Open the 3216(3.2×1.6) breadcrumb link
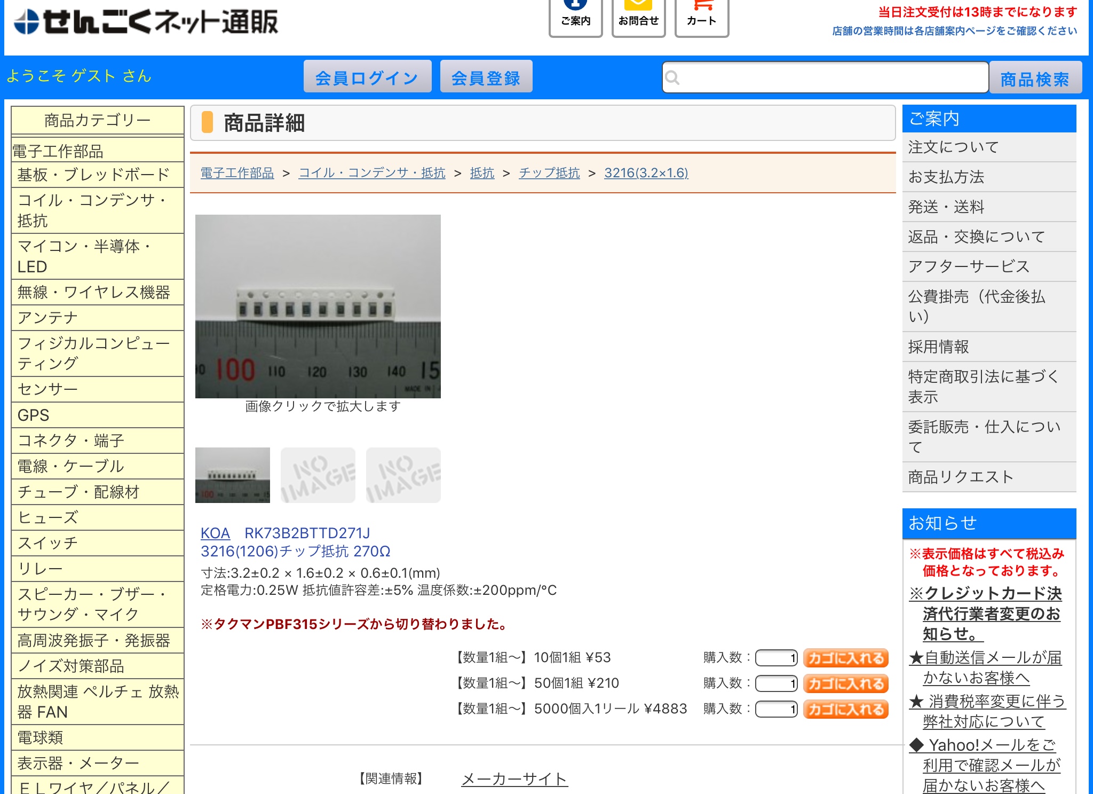The height and width of the screenshot is (794, 1093). [x=646, y=173]
